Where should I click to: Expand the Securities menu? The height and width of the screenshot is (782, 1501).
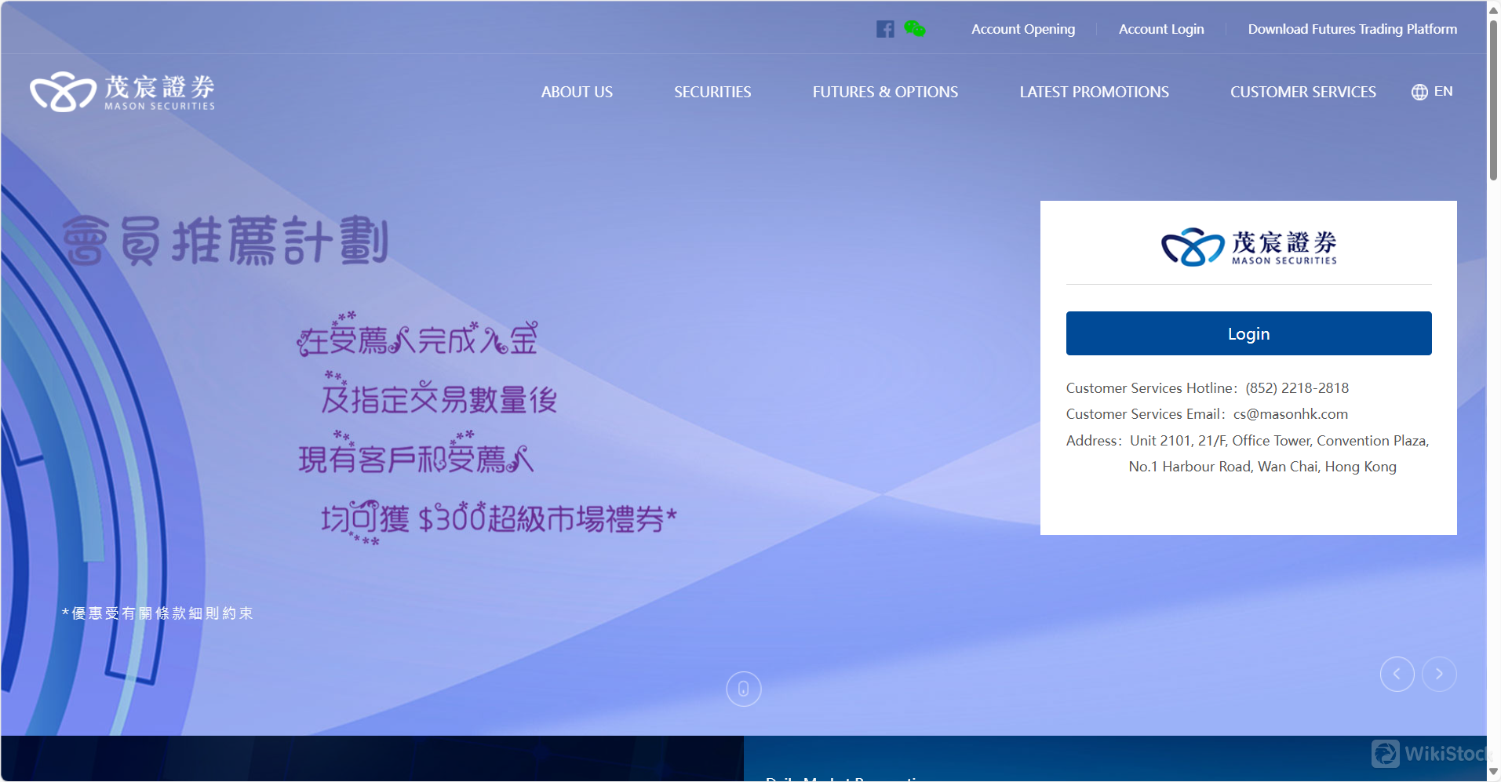click(x=712, y=92)
